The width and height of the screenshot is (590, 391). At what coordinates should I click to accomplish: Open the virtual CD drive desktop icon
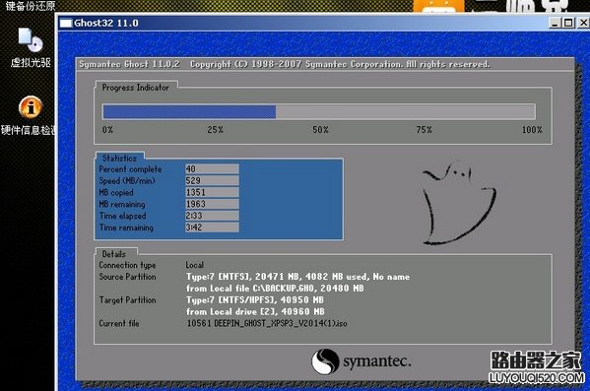(x=31, y=47)
